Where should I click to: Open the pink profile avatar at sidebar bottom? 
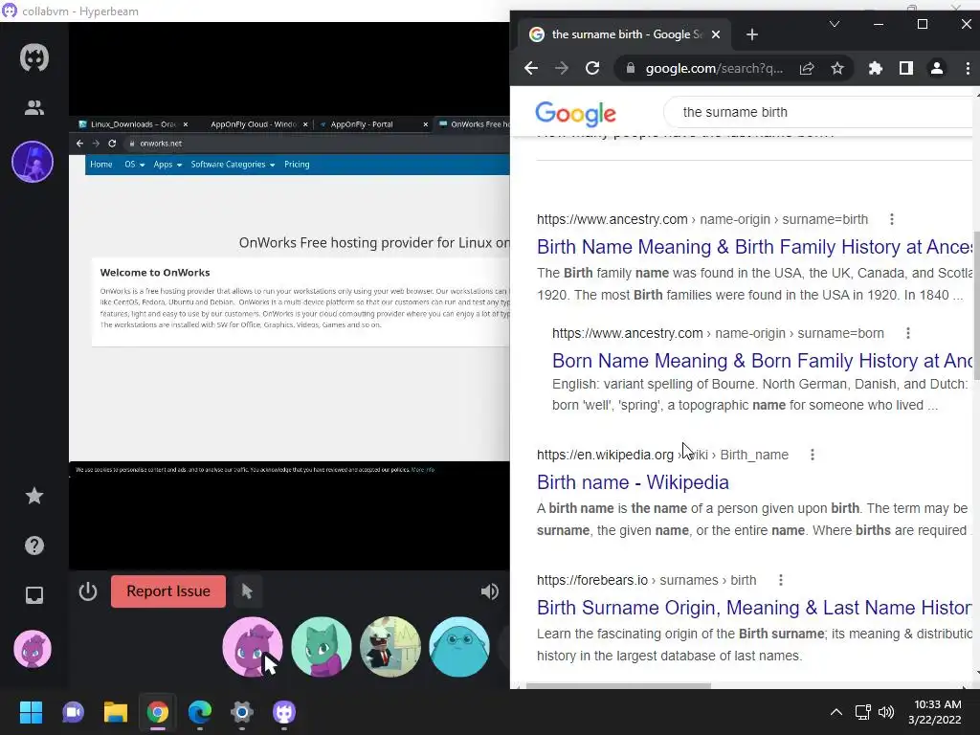coord(33,650)
